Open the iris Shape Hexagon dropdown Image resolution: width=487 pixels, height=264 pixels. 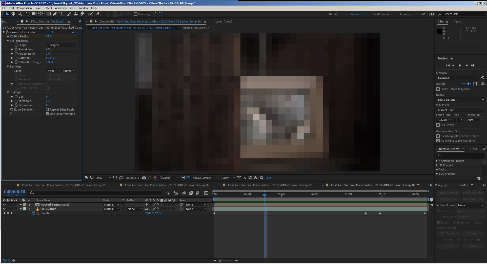61,45
